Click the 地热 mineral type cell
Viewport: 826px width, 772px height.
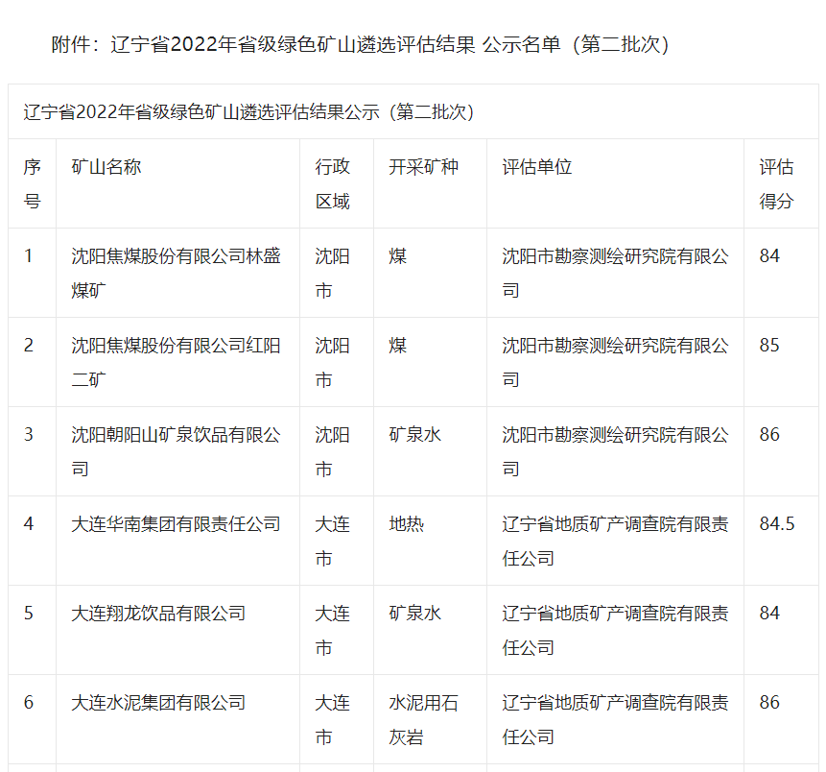tap(406, 524)
